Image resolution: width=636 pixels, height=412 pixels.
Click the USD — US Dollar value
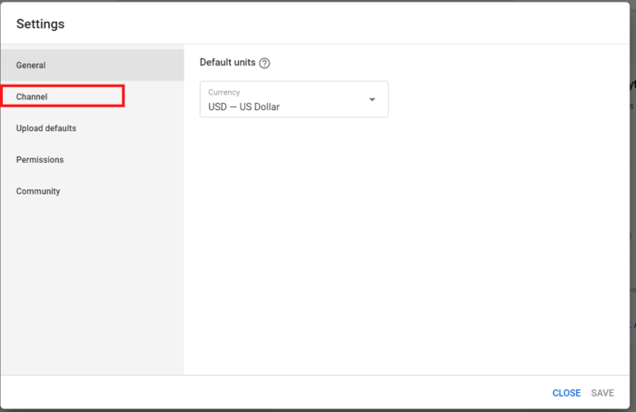tap(243, 106)
